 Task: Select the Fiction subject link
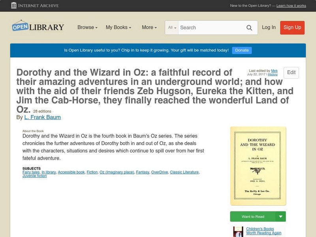(92, 172)
